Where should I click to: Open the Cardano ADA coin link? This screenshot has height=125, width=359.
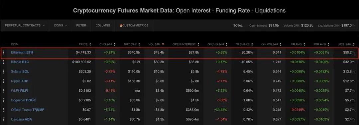click(x=22, y=119)
